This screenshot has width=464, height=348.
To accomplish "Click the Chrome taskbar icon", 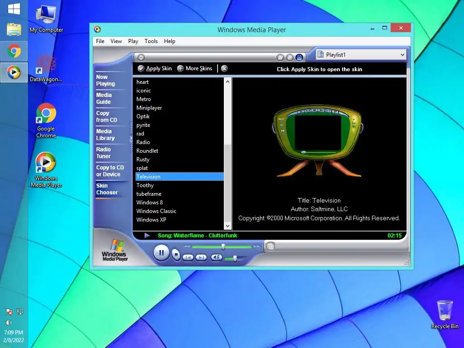I will (x=14, y=51).
